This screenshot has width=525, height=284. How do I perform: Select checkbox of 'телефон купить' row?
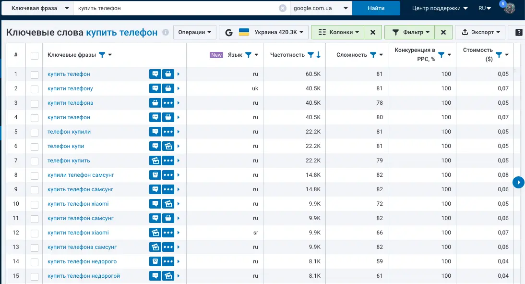(x=35, y=161)
